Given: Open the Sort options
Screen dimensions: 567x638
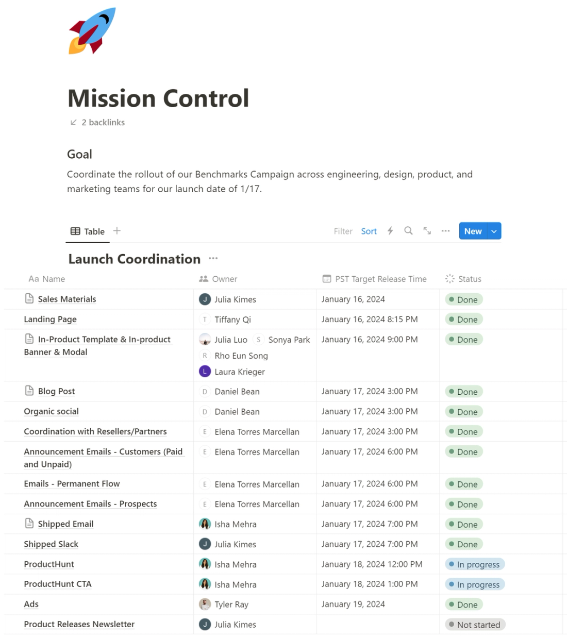Looking at the screenshot, I should tap(369, 231).
